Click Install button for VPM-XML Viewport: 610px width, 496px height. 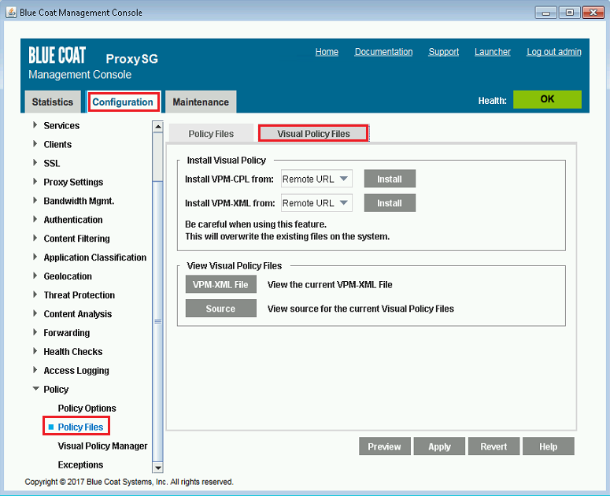click(390, 203)
